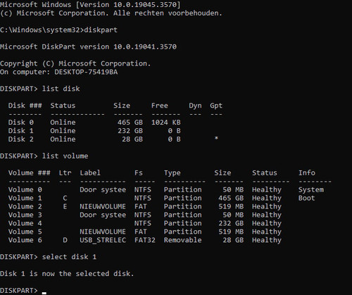
Task: Click the 'list disk' command
Action: [x=61, y=89]
